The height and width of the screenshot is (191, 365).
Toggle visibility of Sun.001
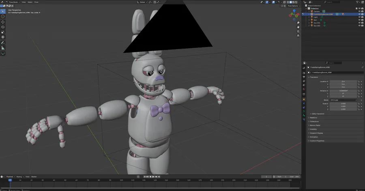(359, 23)
